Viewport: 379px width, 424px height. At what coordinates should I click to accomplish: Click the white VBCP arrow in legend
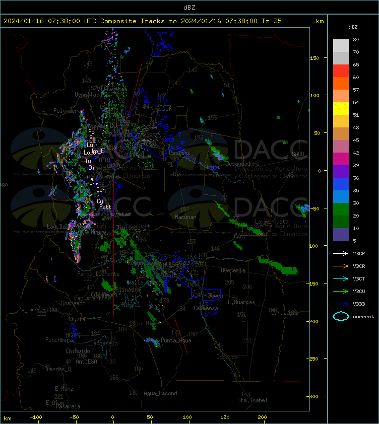coord(341,253)
